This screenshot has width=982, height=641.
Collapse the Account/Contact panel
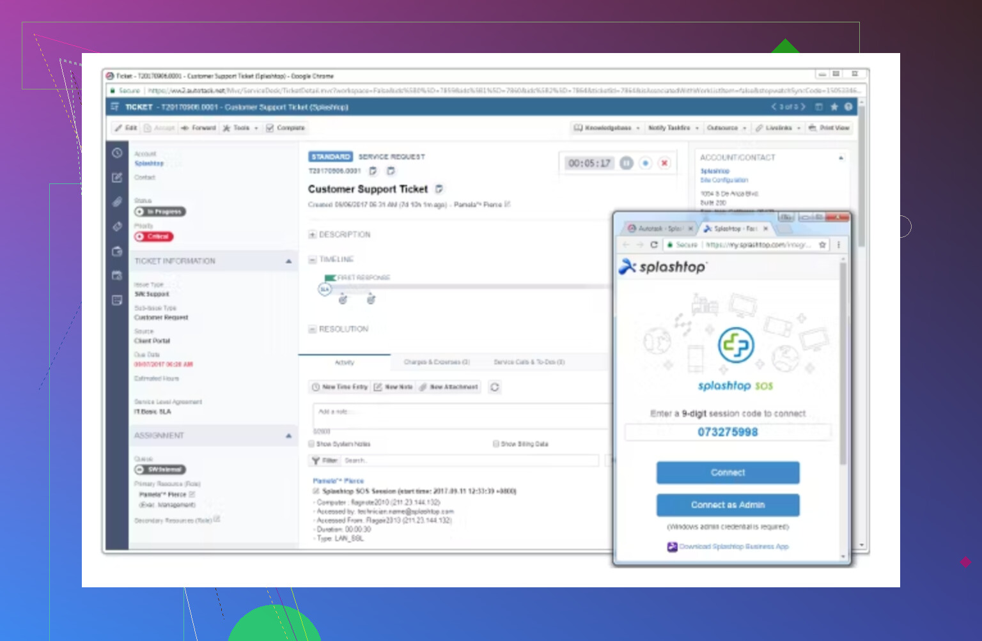point(841,157)
